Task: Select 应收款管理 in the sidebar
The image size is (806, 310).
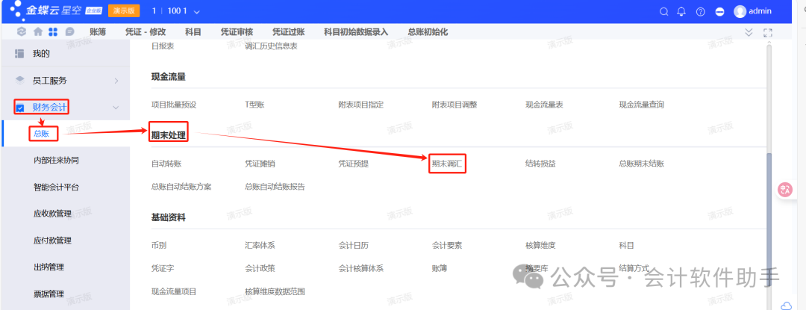Action: 53,214
